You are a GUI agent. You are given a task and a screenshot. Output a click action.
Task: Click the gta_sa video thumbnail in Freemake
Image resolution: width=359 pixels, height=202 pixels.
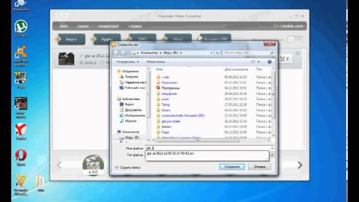point(66,59)
